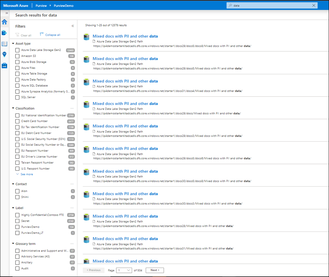Click 'Showing 1-25 out of 12578 results' text
Viewport: 329px width, 277px height.
pos(106,25)
